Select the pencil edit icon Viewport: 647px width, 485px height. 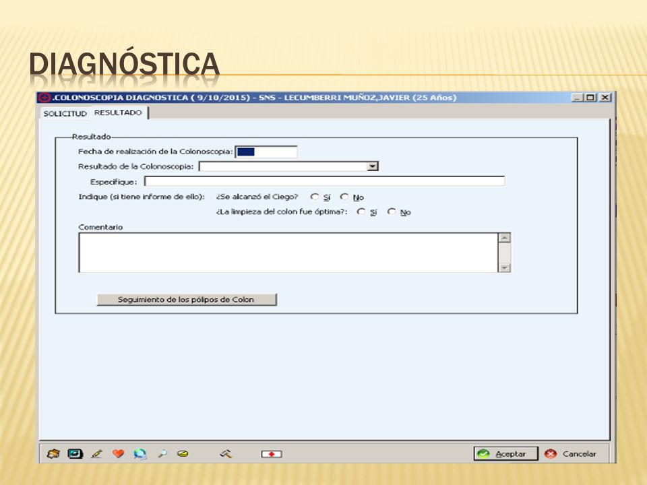[96, 454]
